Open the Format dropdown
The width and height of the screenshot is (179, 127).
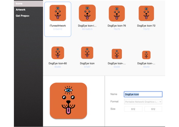pos(143,102)
